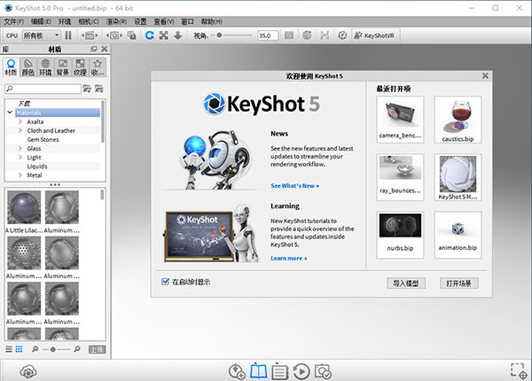Click the blue refresh icon in toolbar
This screenshot has height=381, width=532.
[150, 35]
